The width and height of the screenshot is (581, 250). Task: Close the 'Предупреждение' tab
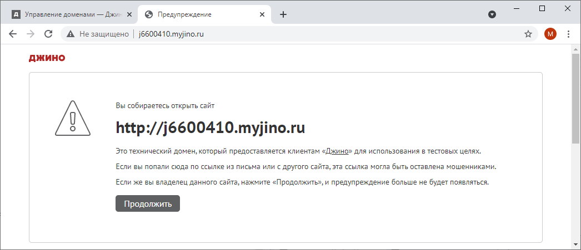261,14
